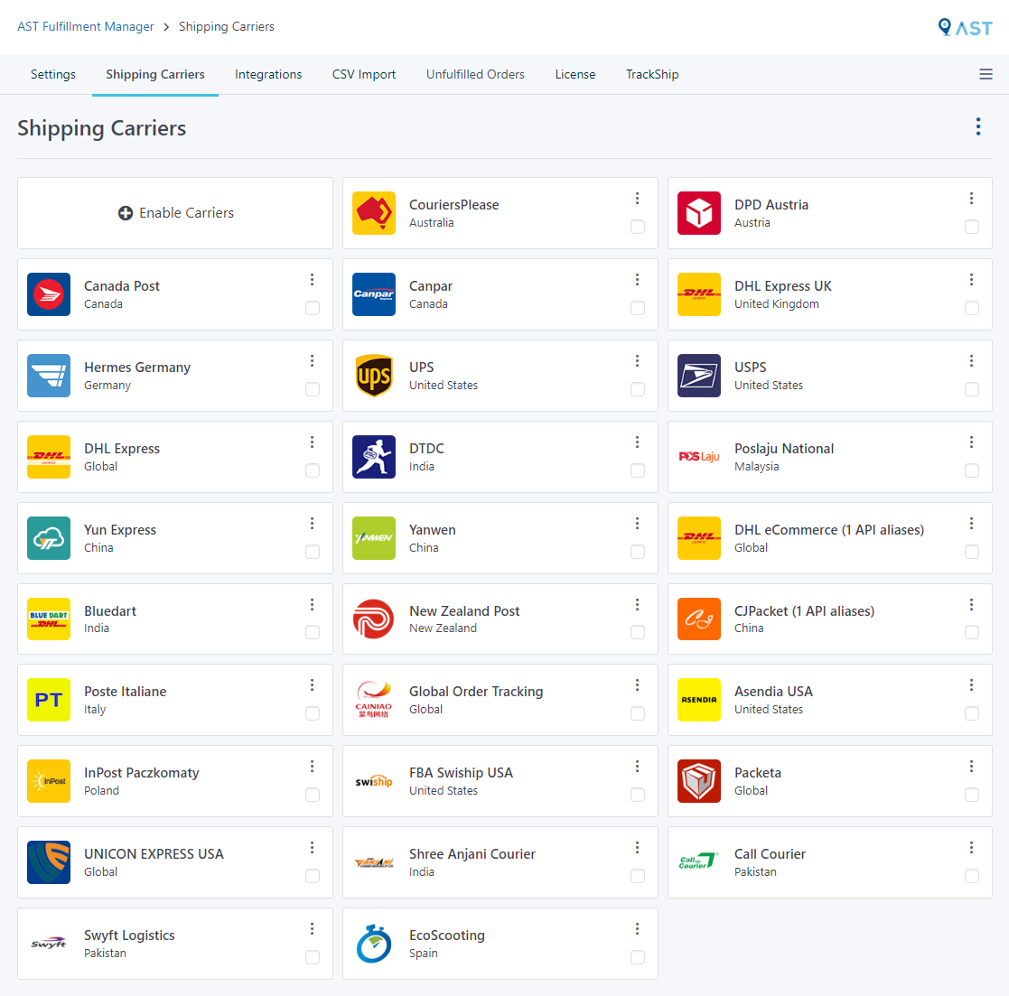The width and height of the screenshot is (1009, 996).
Task: Open the kebab menu on Swyft Logistics
Action: (313, 928)
